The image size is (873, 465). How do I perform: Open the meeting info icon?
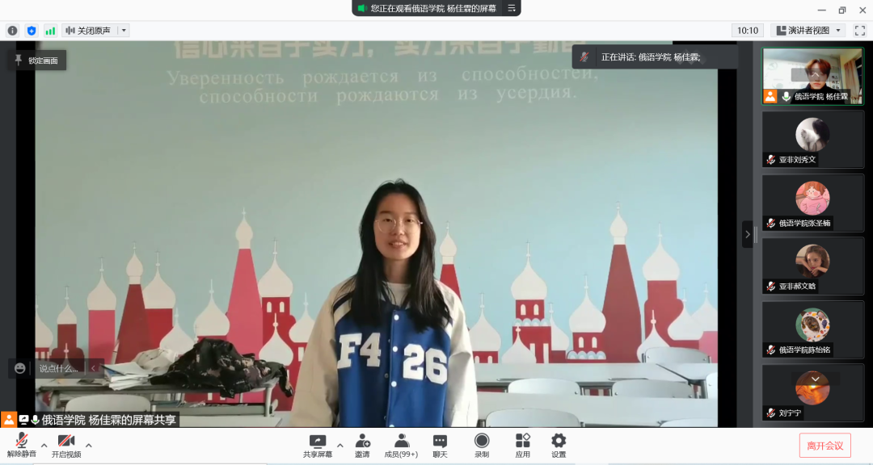coord(12,31)
